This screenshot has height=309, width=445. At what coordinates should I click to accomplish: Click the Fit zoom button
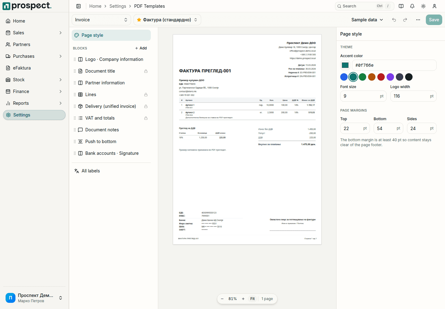(x=252, y=299)
